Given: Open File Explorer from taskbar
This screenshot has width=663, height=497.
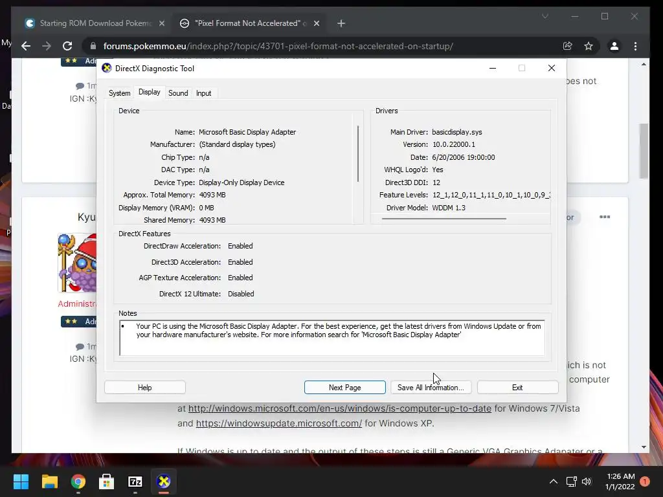Looking at the screenshot, I should 49,481.
